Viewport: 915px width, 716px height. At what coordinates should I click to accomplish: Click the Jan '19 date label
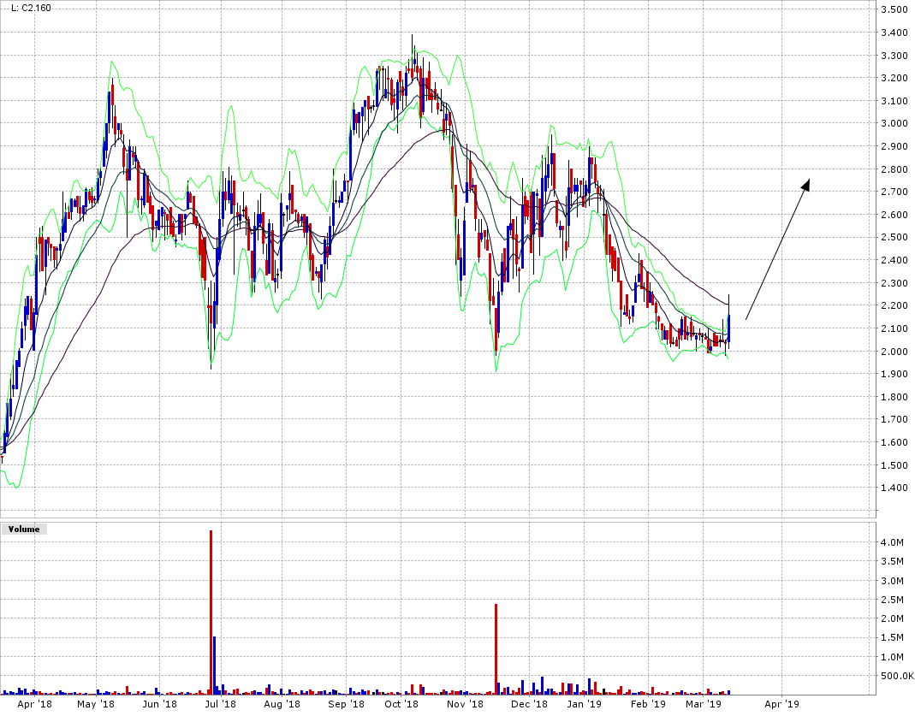pos(584,704)
